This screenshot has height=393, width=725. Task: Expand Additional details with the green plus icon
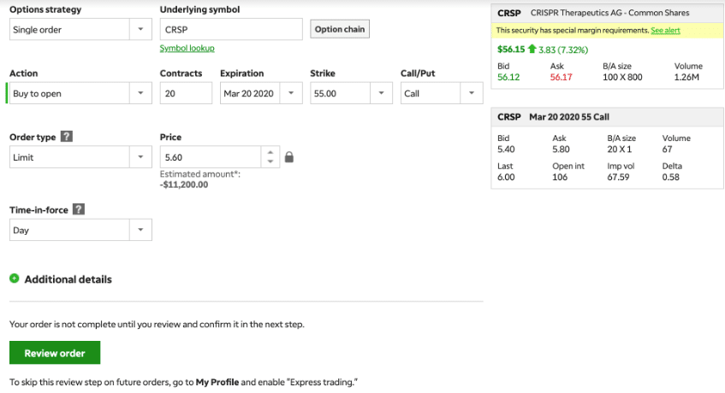tap(15, 279)
